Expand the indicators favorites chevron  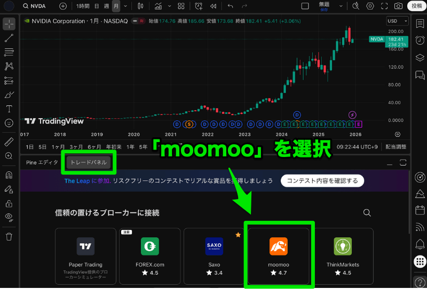point(170,6)
